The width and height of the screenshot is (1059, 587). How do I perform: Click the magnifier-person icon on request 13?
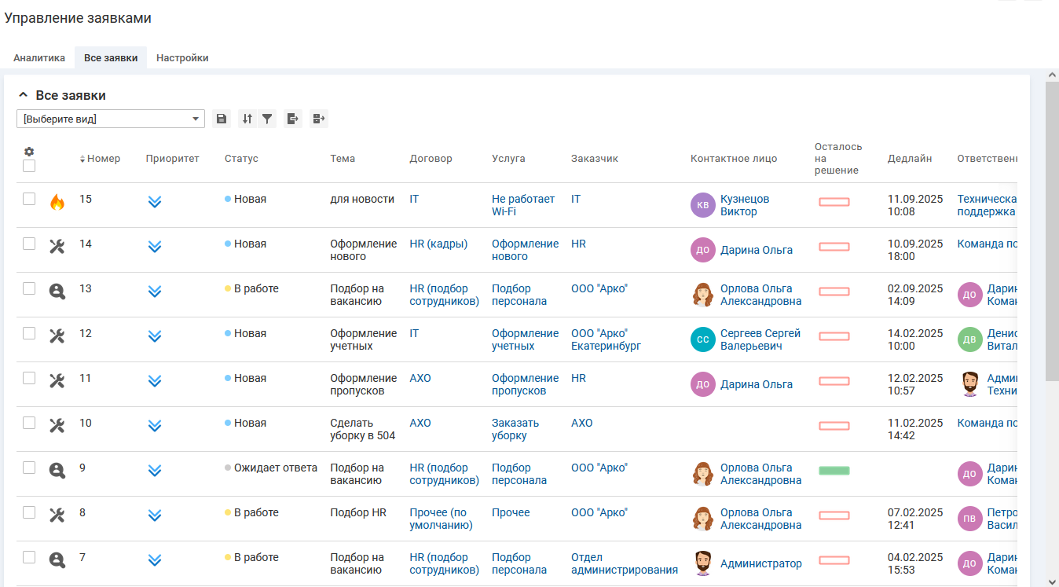57,292
